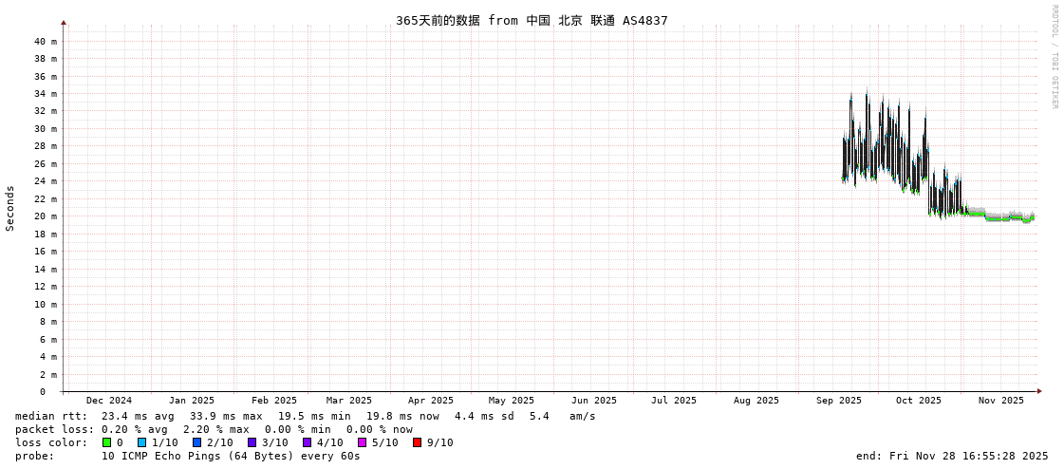Click the purple 3/10 loss swatch
Viewport: 1064px width, 469px height.
252,442
